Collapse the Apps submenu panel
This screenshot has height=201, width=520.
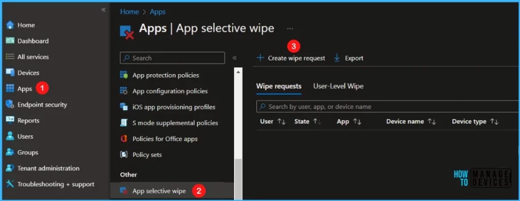coord(235,58)
